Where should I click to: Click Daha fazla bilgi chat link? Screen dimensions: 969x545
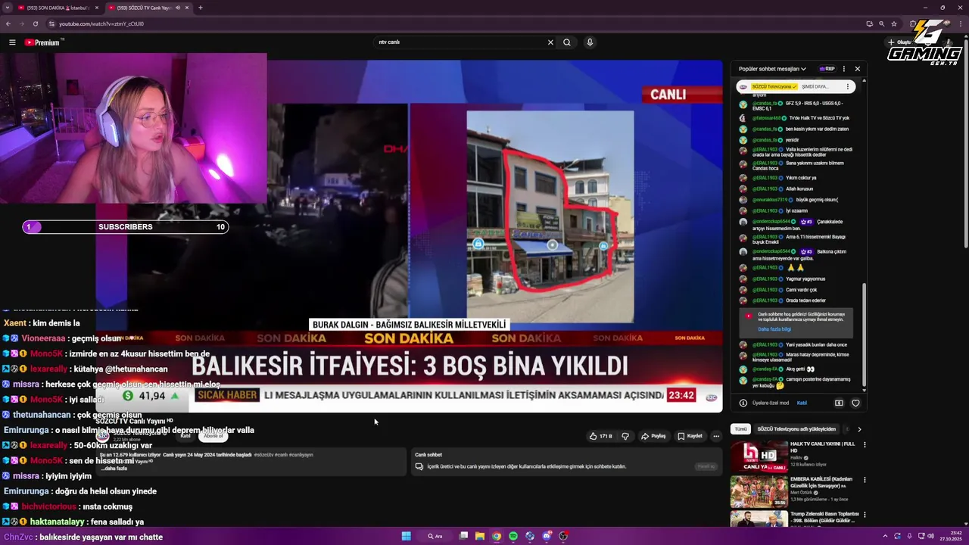774,329
